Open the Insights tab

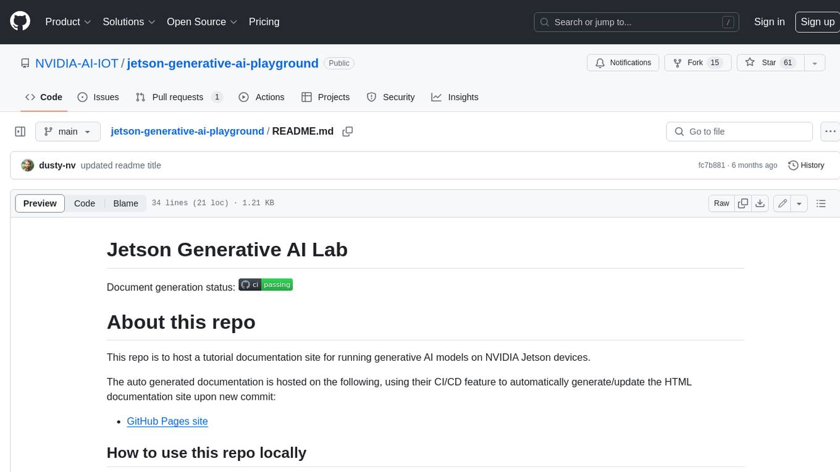455,97
